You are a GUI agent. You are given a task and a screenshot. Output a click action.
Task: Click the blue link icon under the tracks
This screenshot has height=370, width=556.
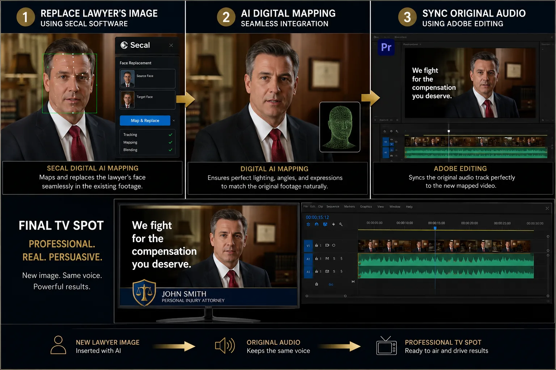coord(331,285)
